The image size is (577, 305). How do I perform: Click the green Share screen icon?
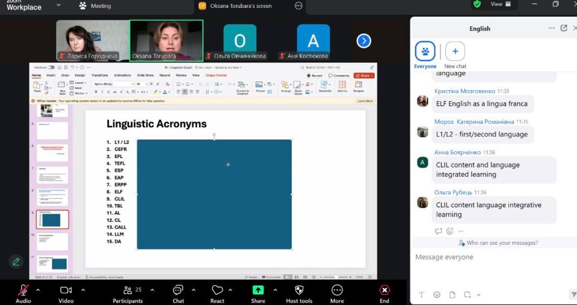tap(258, 290)
